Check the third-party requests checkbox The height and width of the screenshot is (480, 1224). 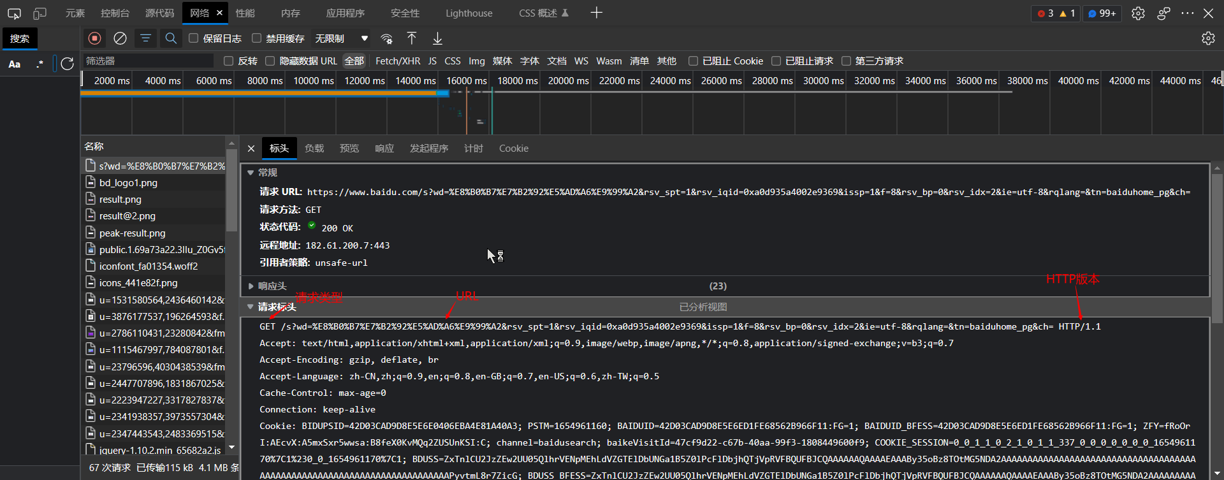(x=847, y=61)
